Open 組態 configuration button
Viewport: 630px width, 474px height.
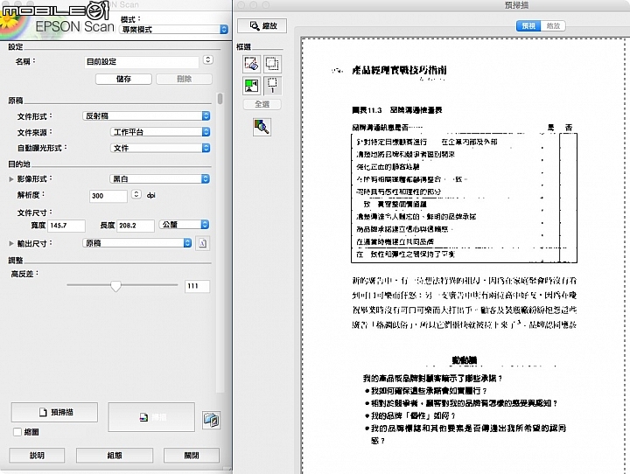point(115,456)
